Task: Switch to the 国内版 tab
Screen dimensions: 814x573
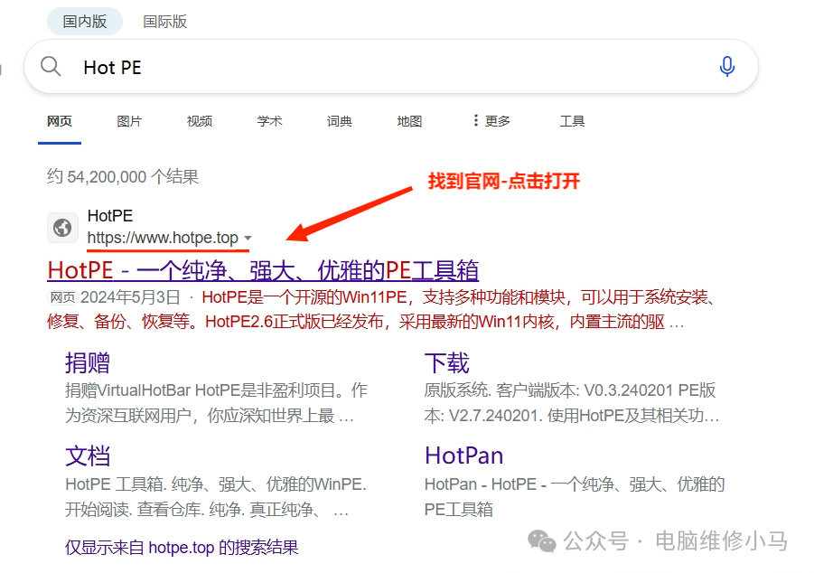Action: point(85,22)
